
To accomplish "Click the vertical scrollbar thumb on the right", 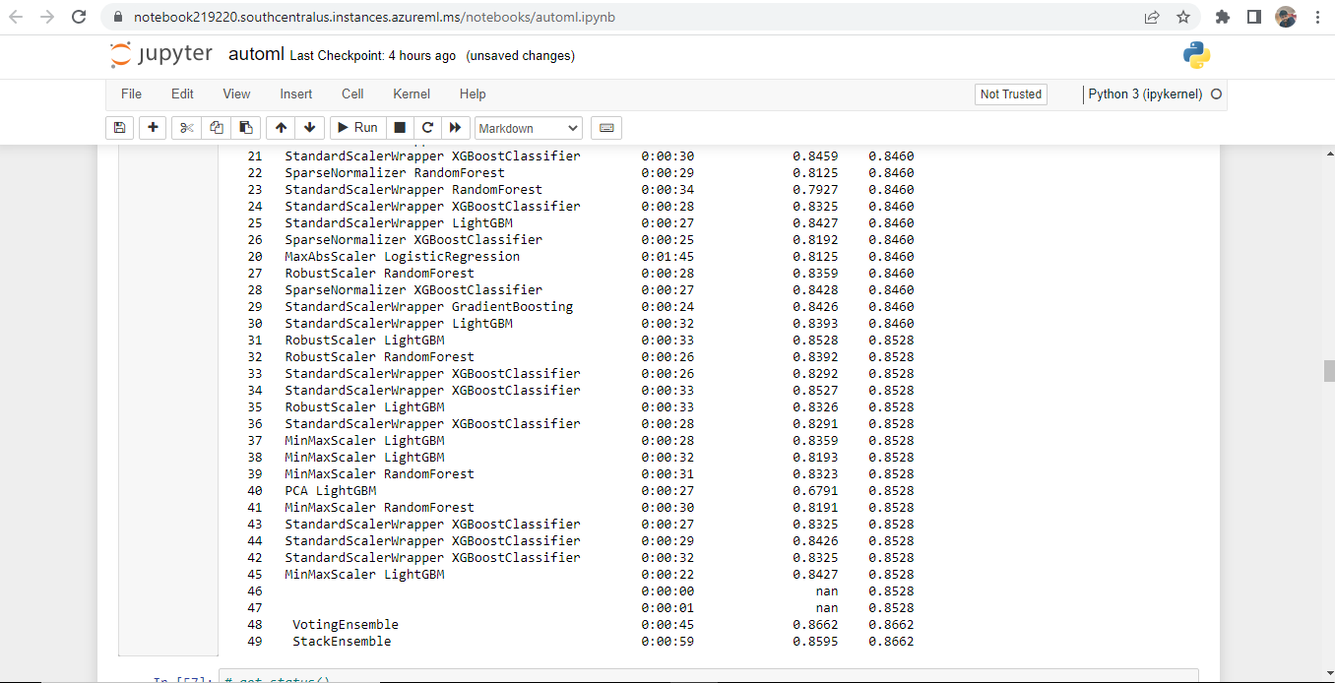I will coord(1326,369).
